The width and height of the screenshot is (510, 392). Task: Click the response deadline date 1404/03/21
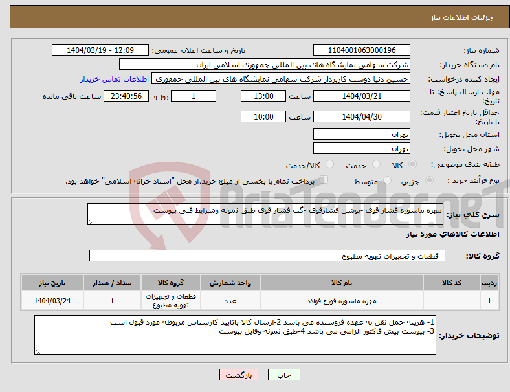pos(361,96)
